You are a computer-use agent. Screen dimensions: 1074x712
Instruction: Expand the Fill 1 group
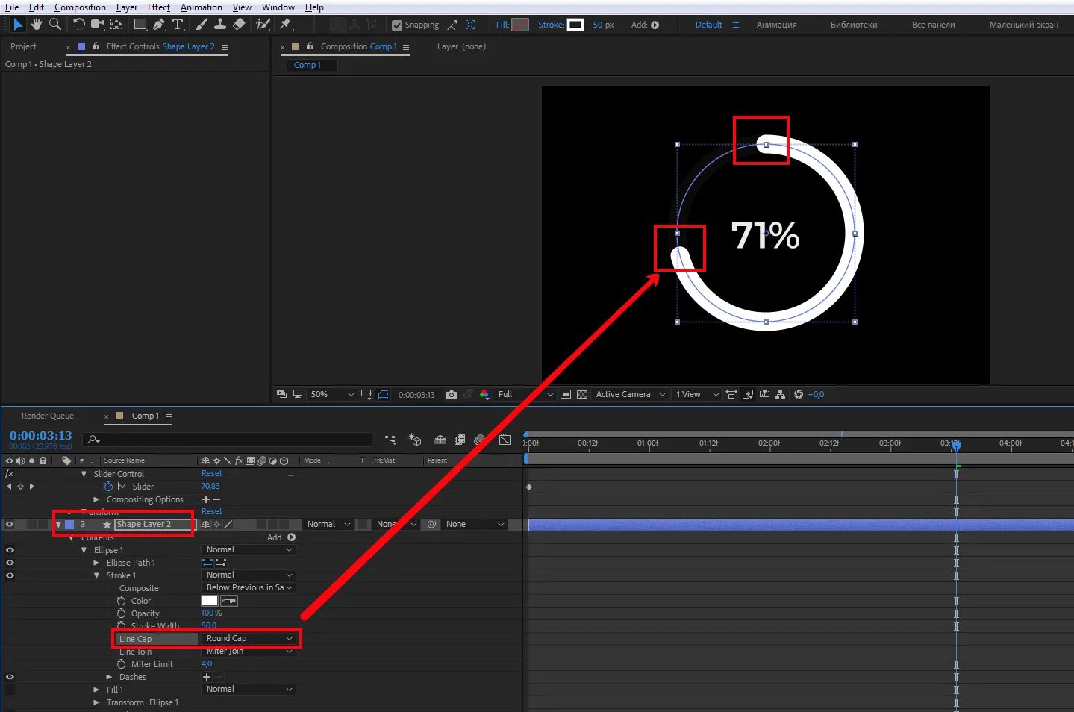[x=97, y=690]
